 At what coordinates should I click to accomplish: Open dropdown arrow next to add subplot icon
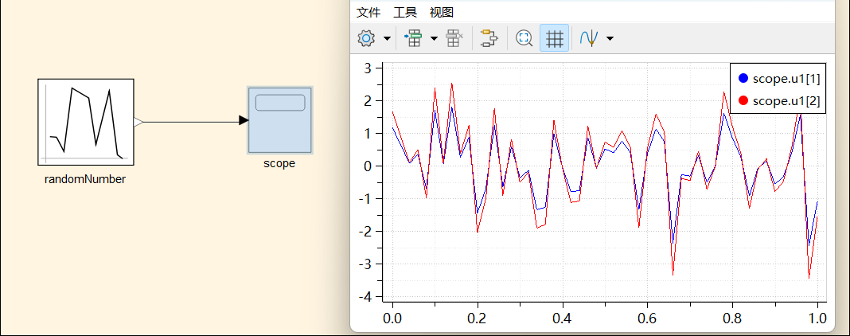pyautogui.click(x=434, y=38)
